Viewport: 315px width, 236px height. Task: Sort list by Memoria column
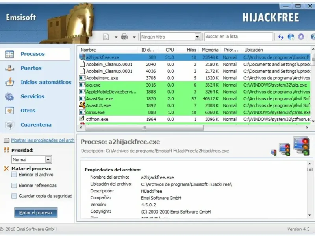(210, 50)
